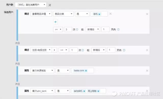Screen dimensions: 163x99
Task: Remove the 注册-完成注册 rule block
Action: pos(147,50)
